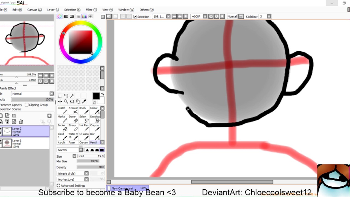Select the Colour brush tool
This screenshot has width=350, height=197.
click(x=95, y=110)
